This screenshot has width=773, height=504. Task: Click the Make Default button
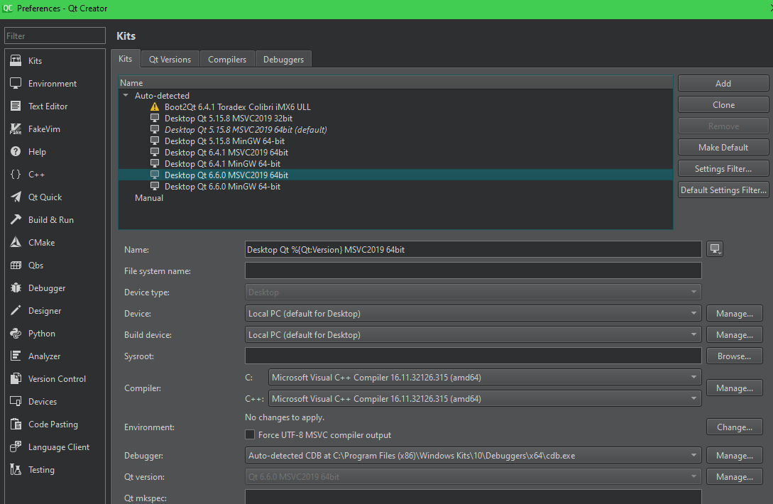(723, 147)
